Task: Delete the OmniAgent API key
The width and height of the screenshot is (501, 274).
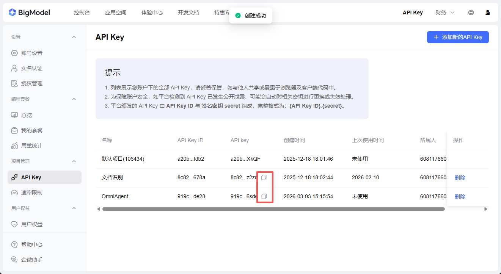Action: point(460,196)
